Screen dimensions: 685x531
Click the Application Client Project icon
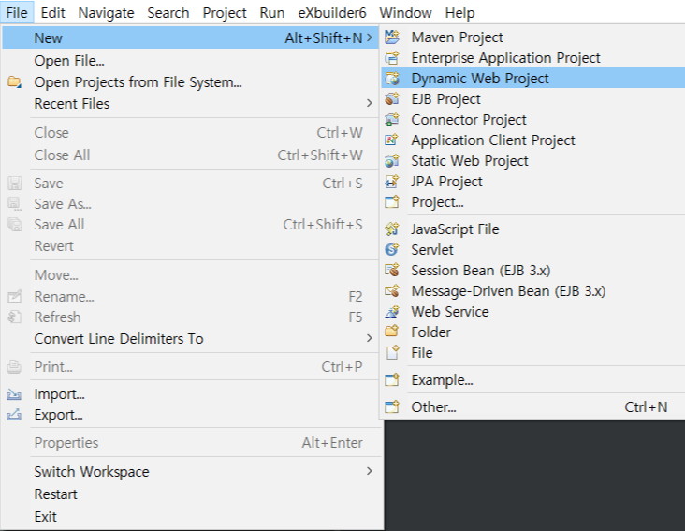[392, 140]
